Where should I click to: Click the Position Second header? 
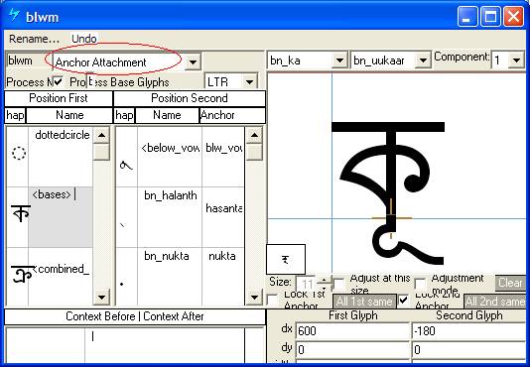coord(190,98)
